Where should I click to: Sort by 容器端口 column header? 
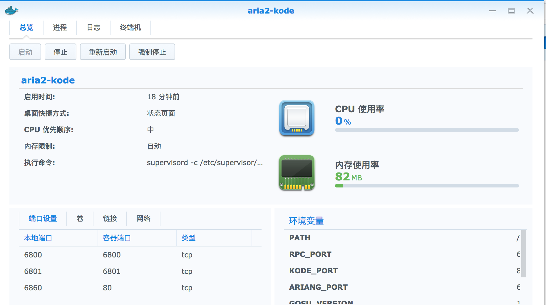[x=137, y=238]
